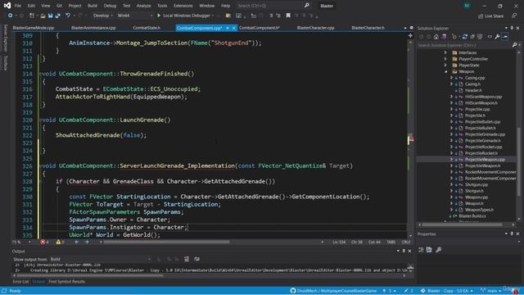Screen dimensions: 524x295
Task: Select WeaponTypes.h in Solution Explorer
Action: click(x=479, y=210)
